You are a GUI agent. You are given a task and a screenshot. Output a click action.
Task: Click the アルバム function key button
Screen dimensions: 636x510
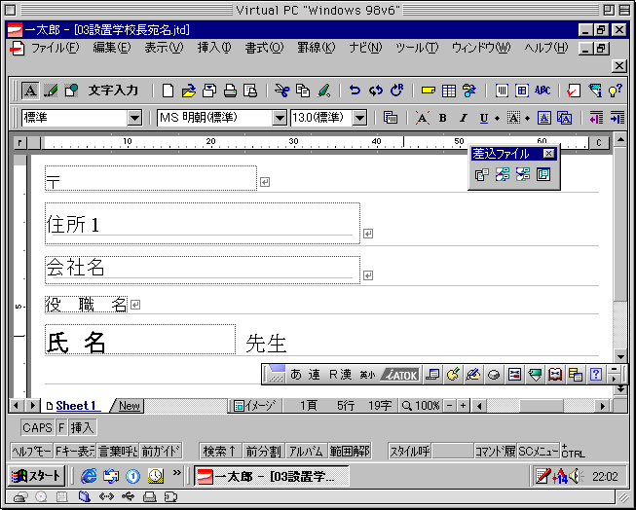[x=306, y=451]
